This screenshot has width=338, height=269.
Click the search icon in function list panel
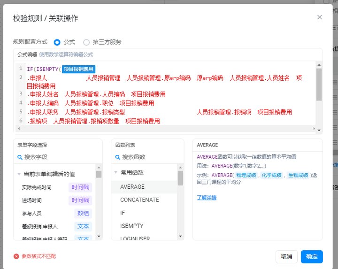(118, 157)
